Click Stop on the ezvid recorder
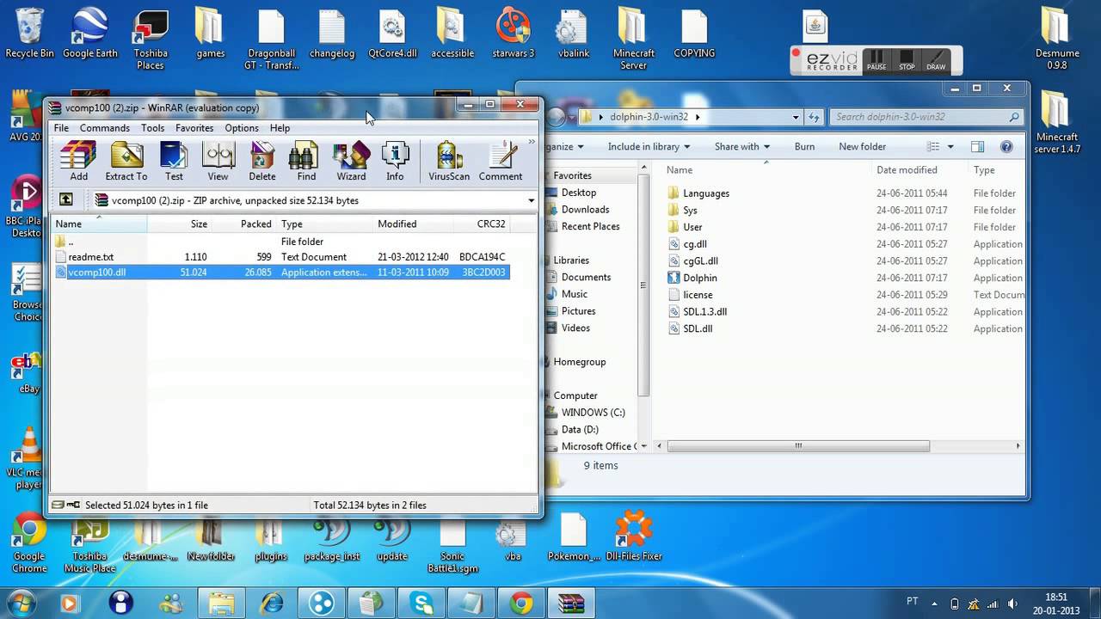The height and width of the screenshot is (619, 1101). pyautogui.click(x=907, y=59)
